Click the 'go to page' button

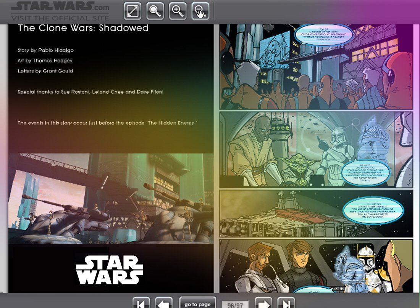point(197,303)
